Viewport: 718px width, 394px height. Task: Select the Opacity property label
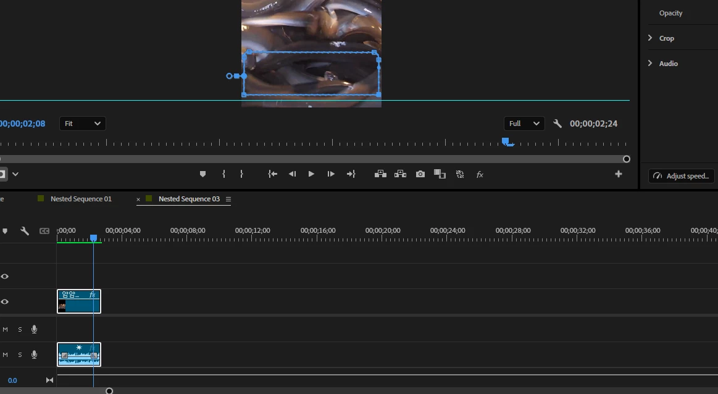[x=670, y=13]
